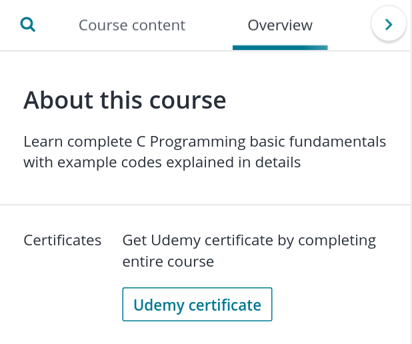Click the word content in the Course content tab
412x344 pixels.
click(x=158, y=25)
